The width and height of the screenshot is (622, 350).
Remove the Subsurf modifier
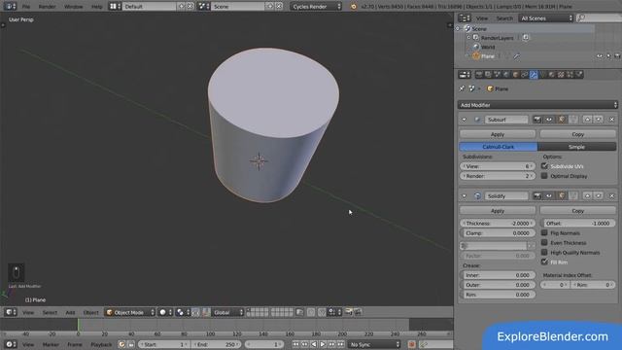click(611, 120)
